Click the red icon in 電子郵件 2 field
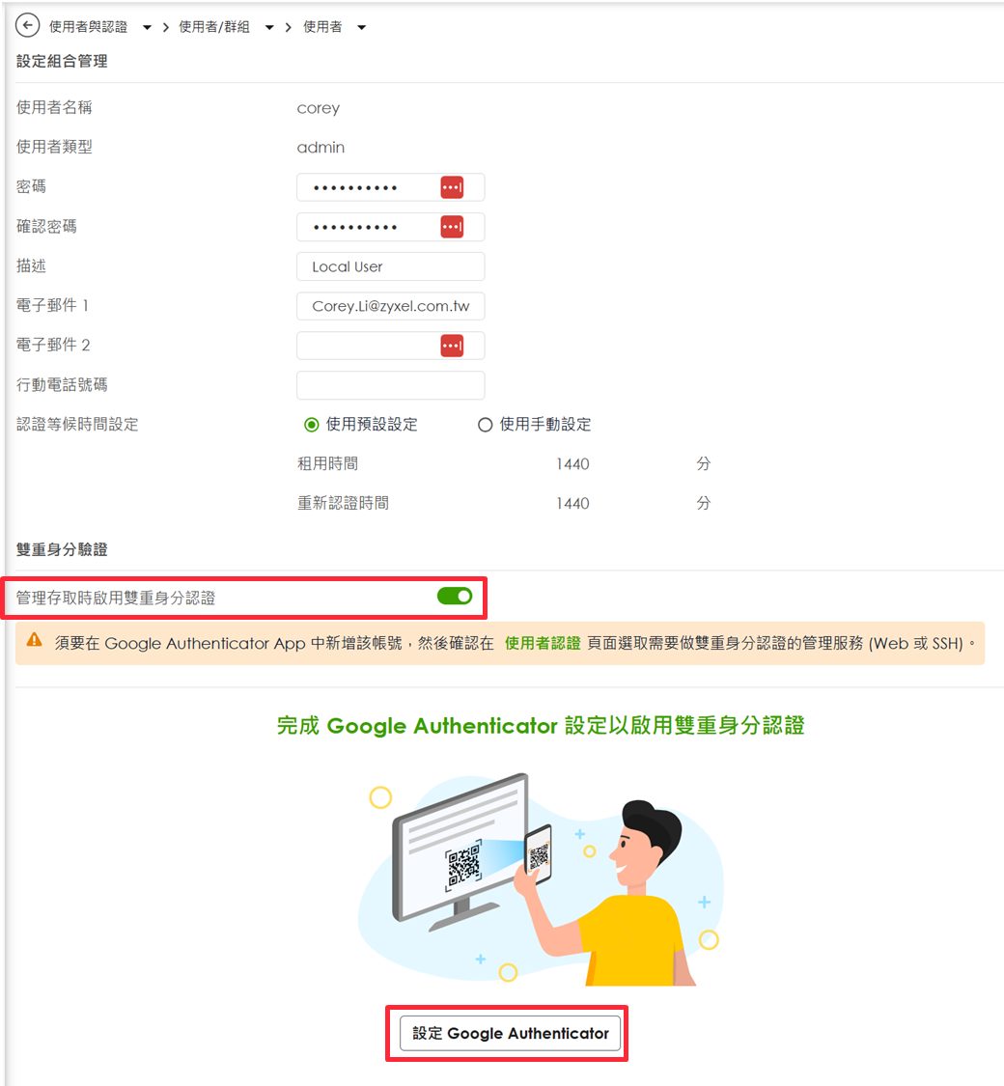This screenshot has width=1004, height=1086. point(452,346)
